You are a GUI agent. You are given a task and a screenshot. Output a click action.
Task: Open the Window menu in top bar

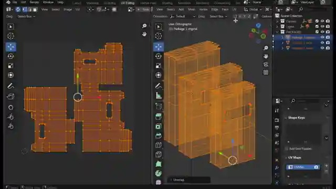(x=48, y=2)
